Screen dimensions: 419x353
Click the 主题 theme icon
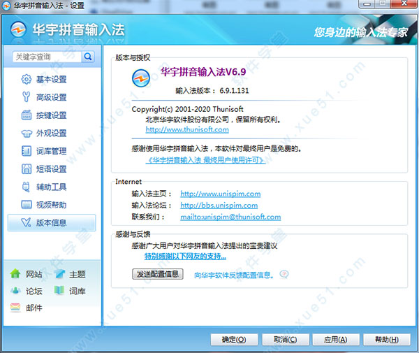point(59,273)
